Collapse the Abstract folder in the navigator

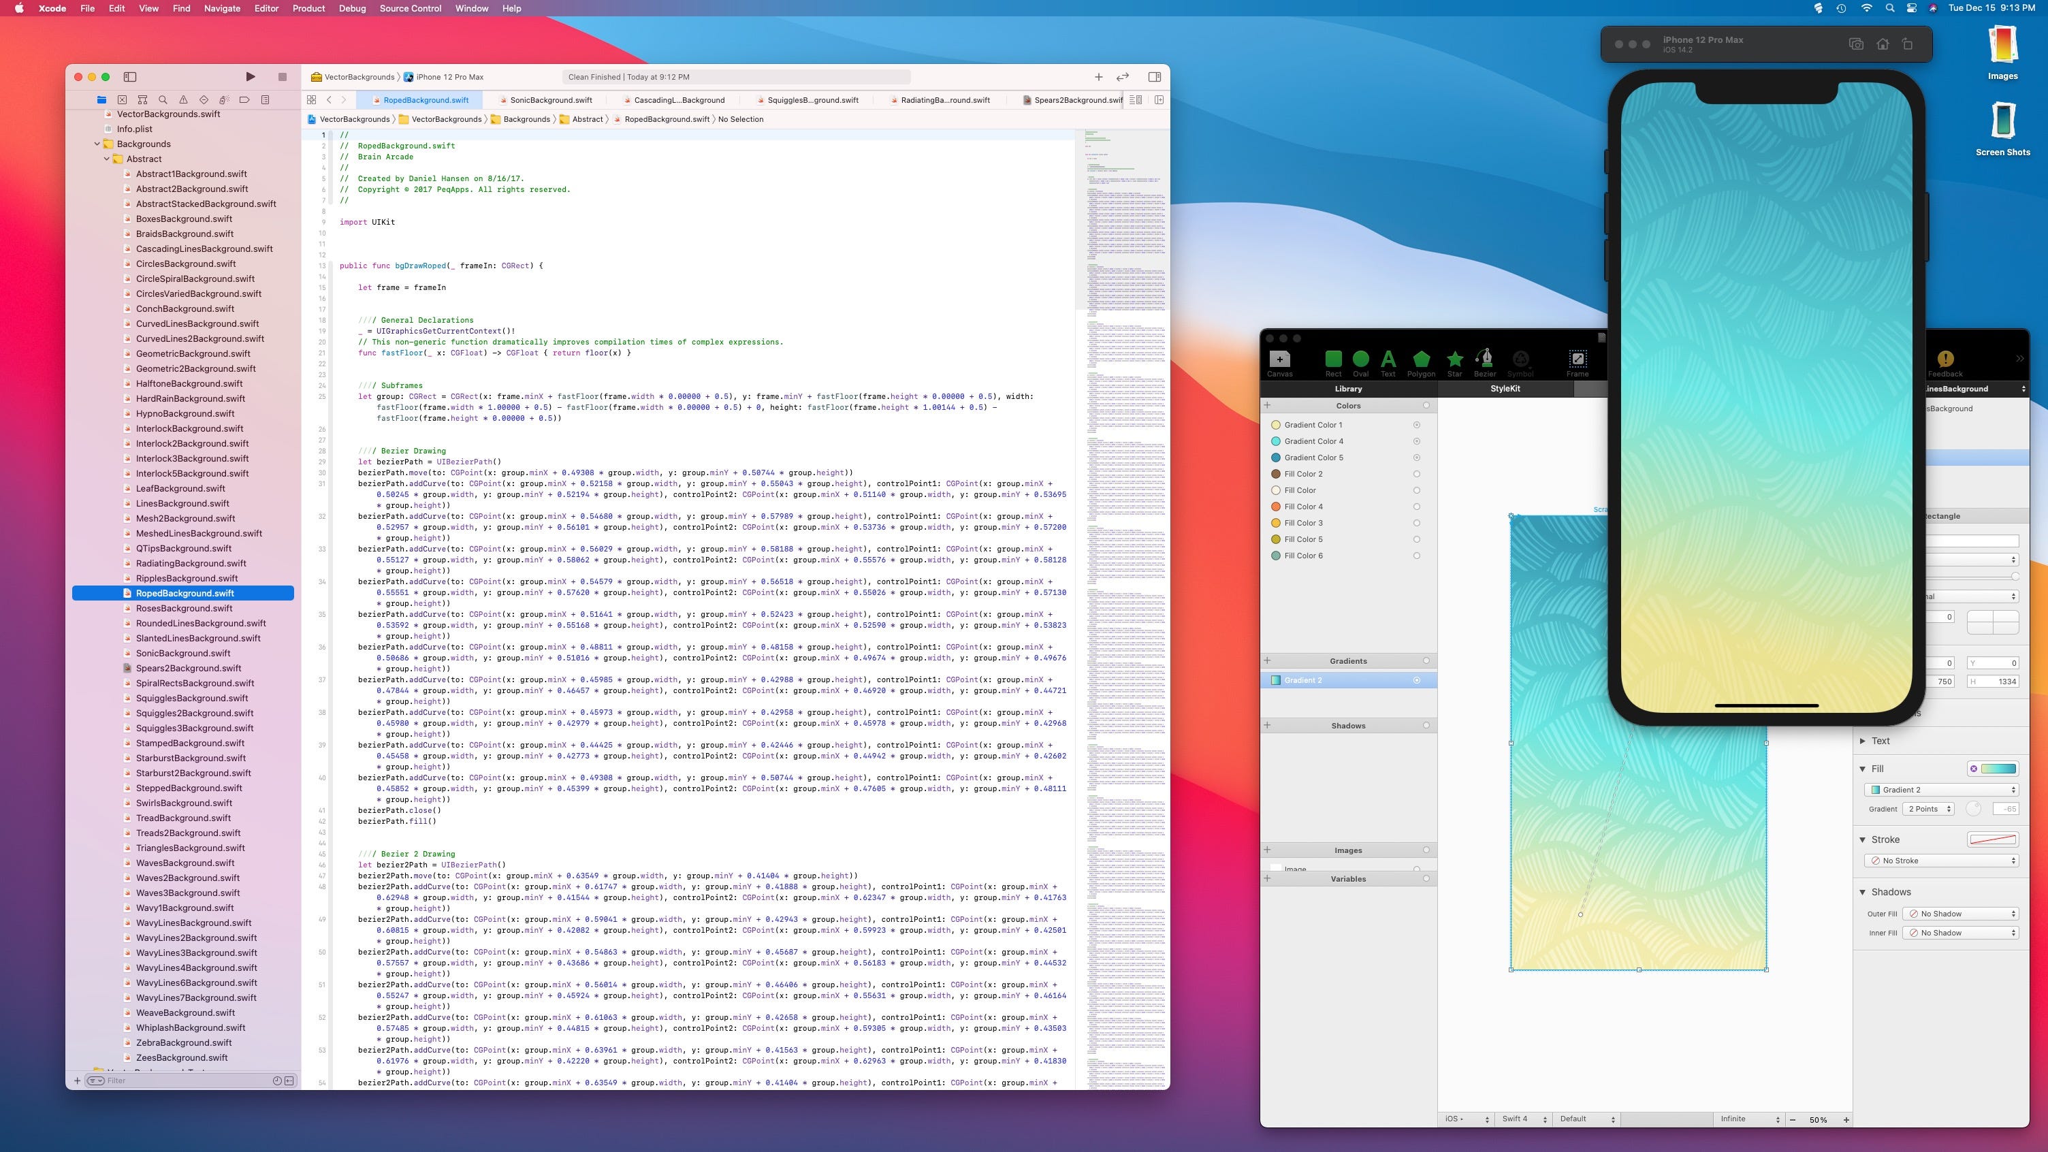(x=106, y=159)
